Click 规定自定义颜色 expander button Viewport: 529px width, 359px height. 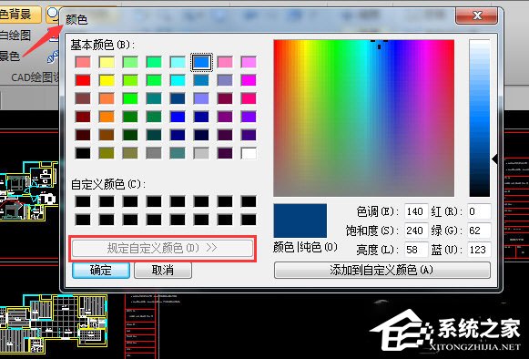[163, 248]
